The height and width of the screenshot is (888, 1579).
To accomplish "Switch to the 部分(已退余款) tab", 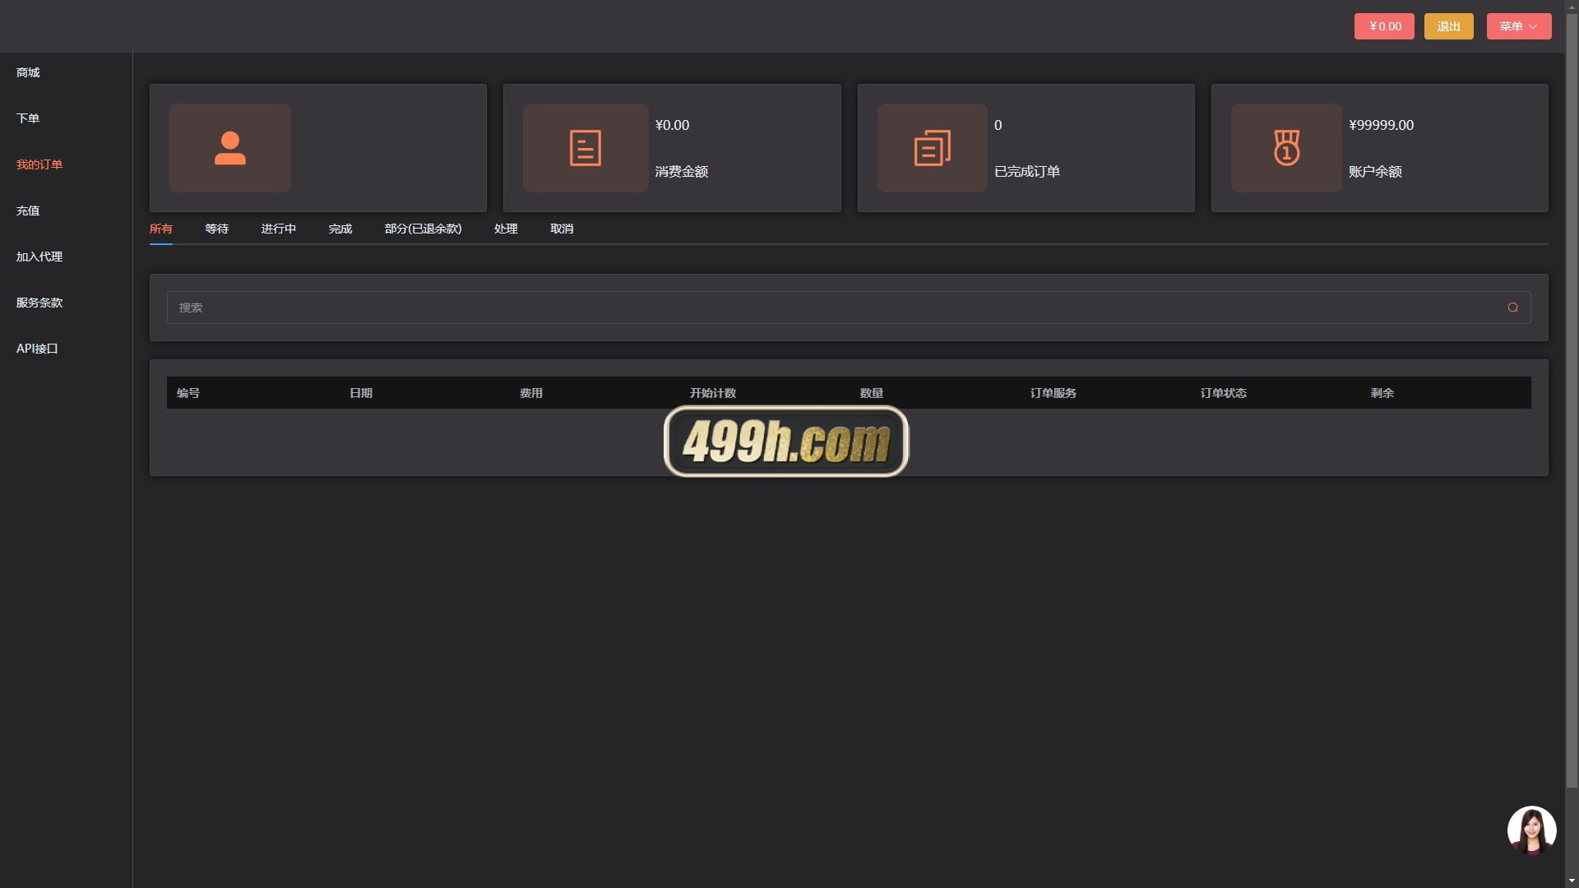I will 424,229.
